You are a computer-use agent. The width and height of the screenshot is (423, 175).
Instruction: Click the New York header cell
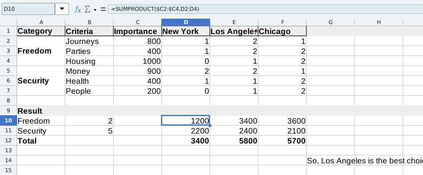click(186, 31)
